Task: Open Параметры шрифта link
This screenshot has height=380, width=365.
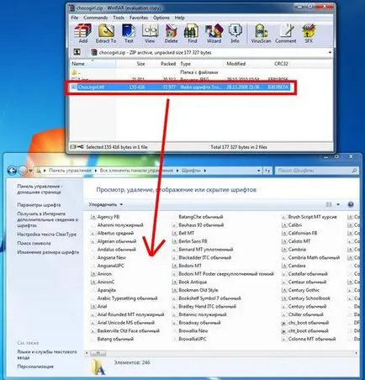Action: point(39,205)
